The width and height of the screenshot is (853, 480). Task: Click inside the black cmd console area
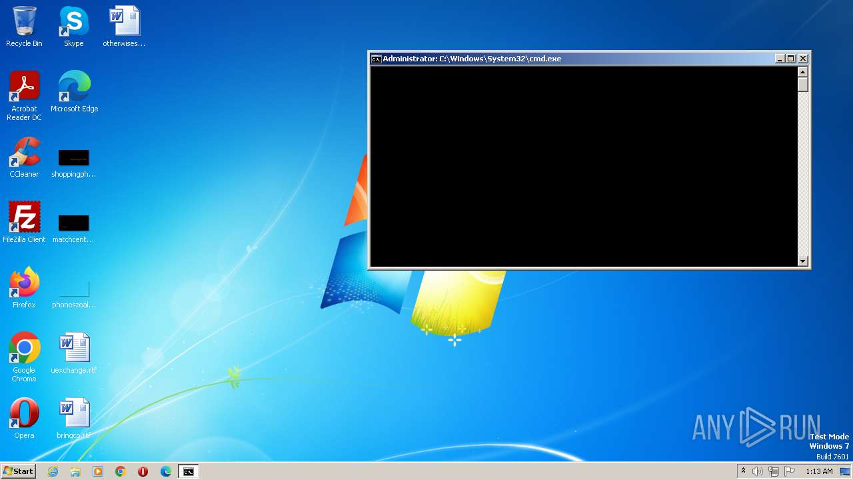pyautogui.click(x=584, y=167)
